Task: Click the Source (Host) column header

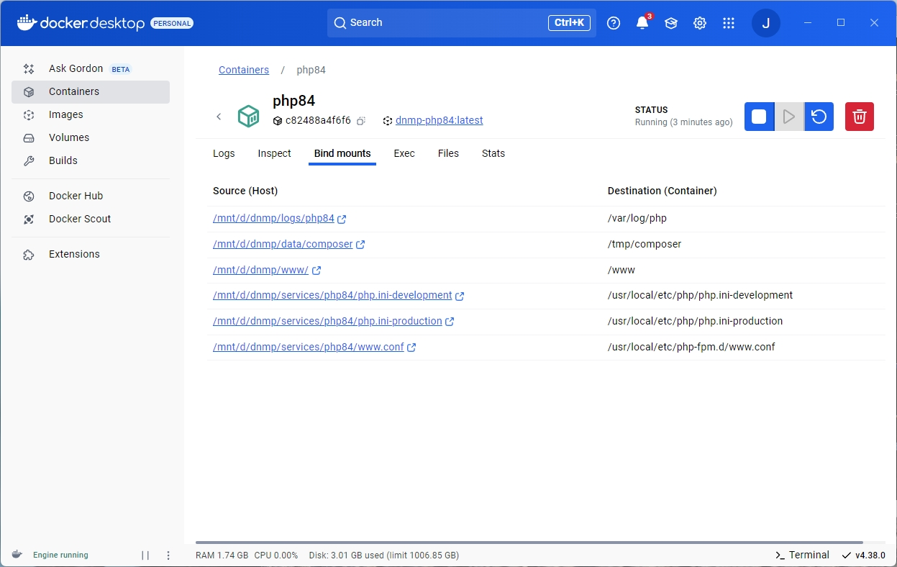Action: (245, 191)
